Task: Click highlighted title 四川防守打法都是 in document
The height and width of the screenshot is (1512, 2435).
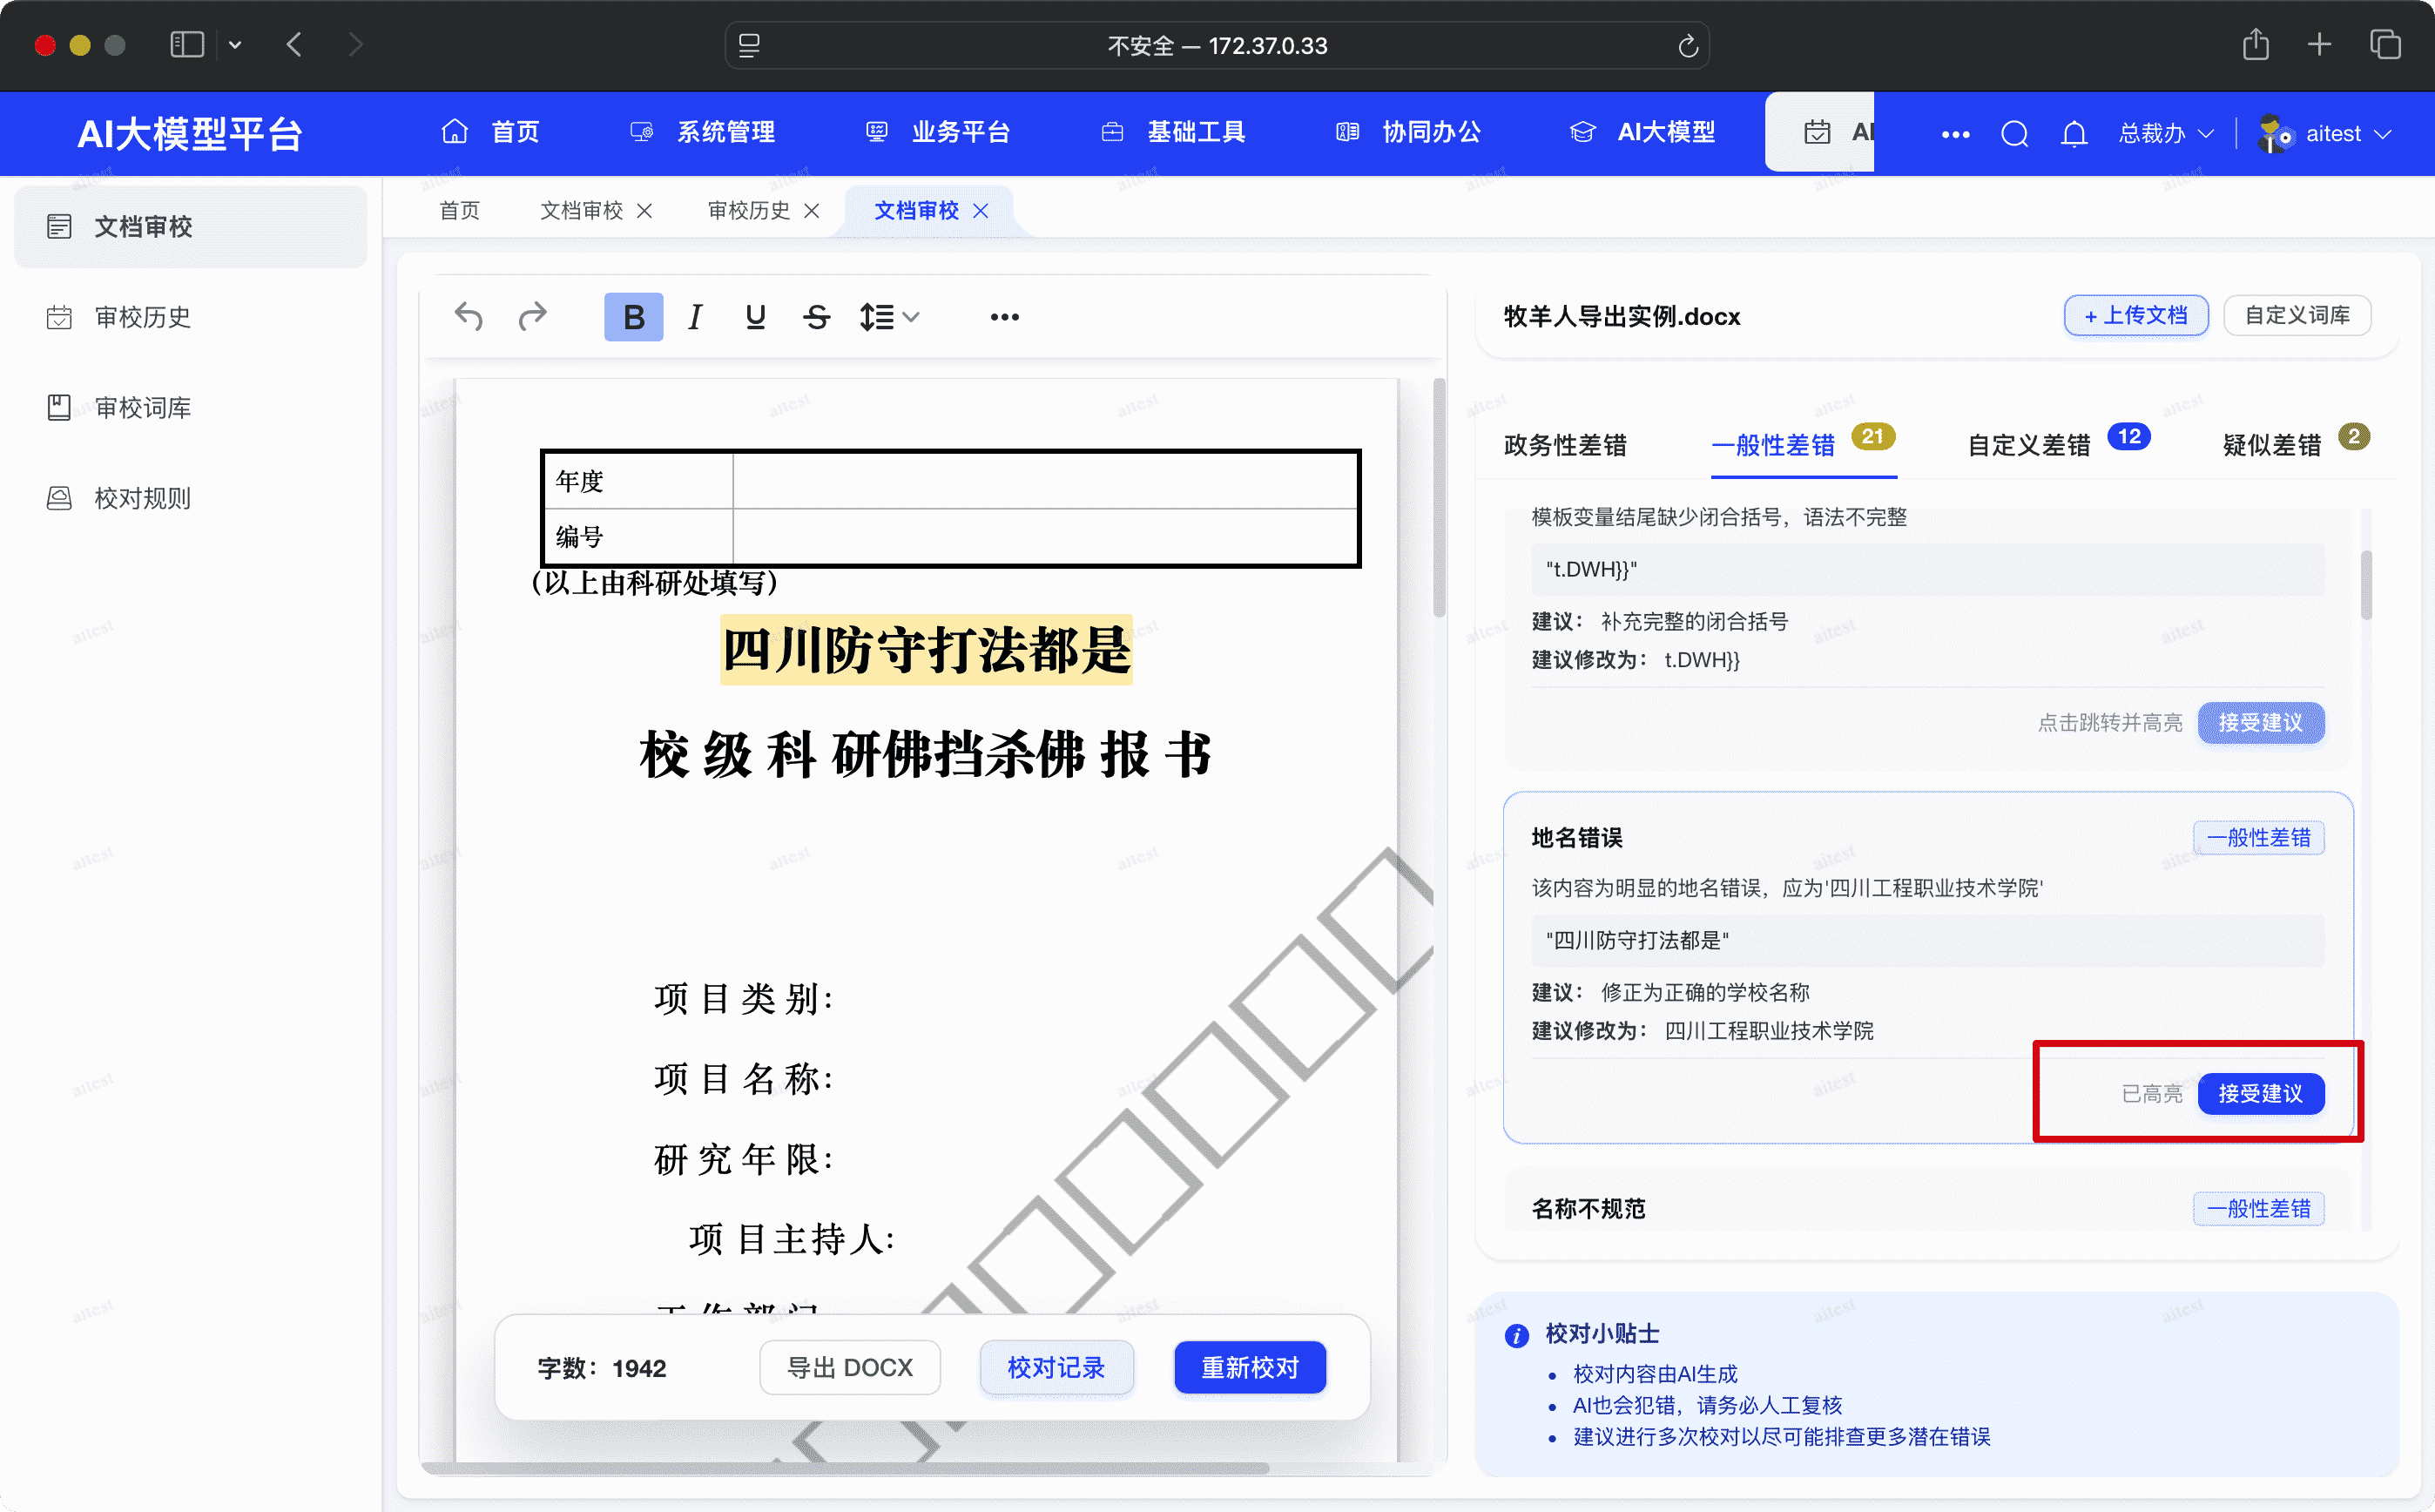Action: pyautogui.click(x=926, y=650)
